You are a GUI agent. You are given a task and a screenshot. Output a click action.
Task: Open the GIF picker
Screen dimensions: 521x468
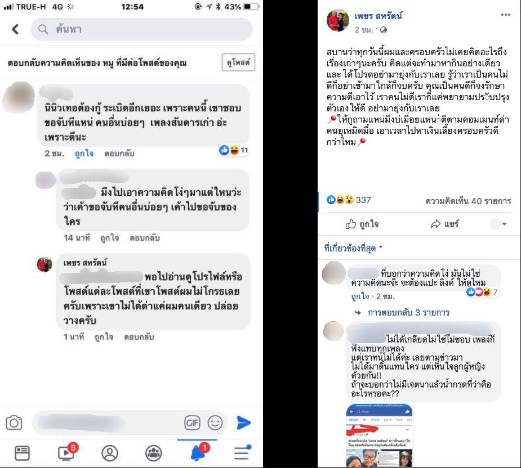192,423
